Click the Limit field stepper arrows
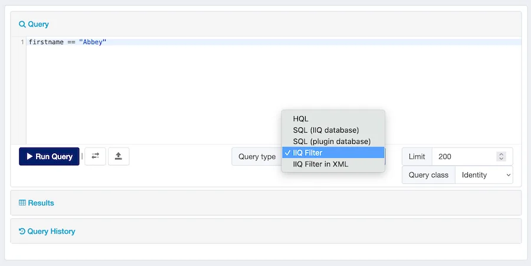Image resolution: width=531 pixels, height=266 pixels. (501, 156)
